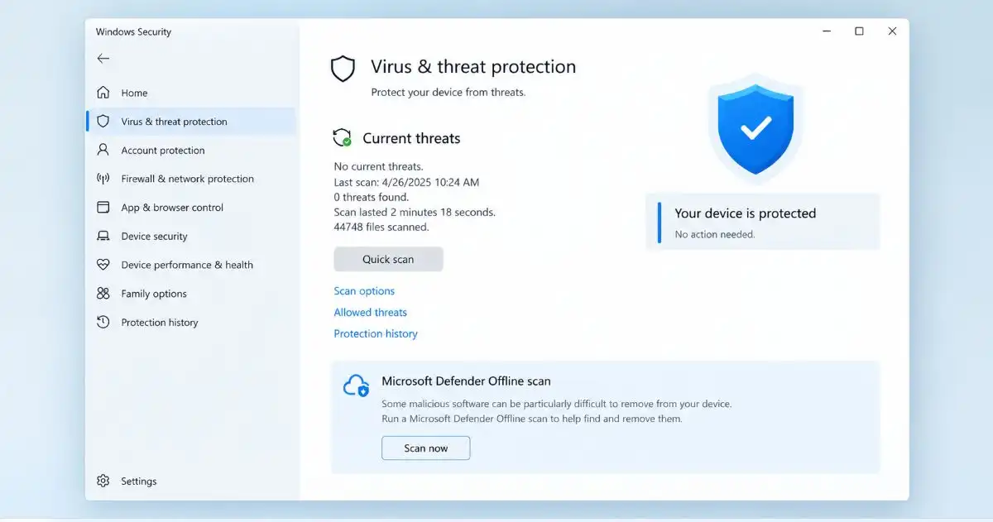Click the Scan lasted 2 minutes 18 seconds text
The width and height of the screenshot is (993, 522).
415,212
